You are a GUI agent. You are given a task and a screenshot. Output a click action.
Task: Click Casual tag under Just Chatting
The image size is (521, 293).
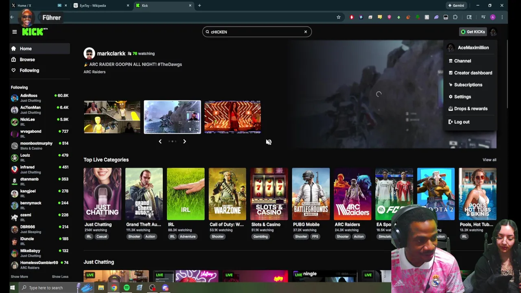(102, 236)
